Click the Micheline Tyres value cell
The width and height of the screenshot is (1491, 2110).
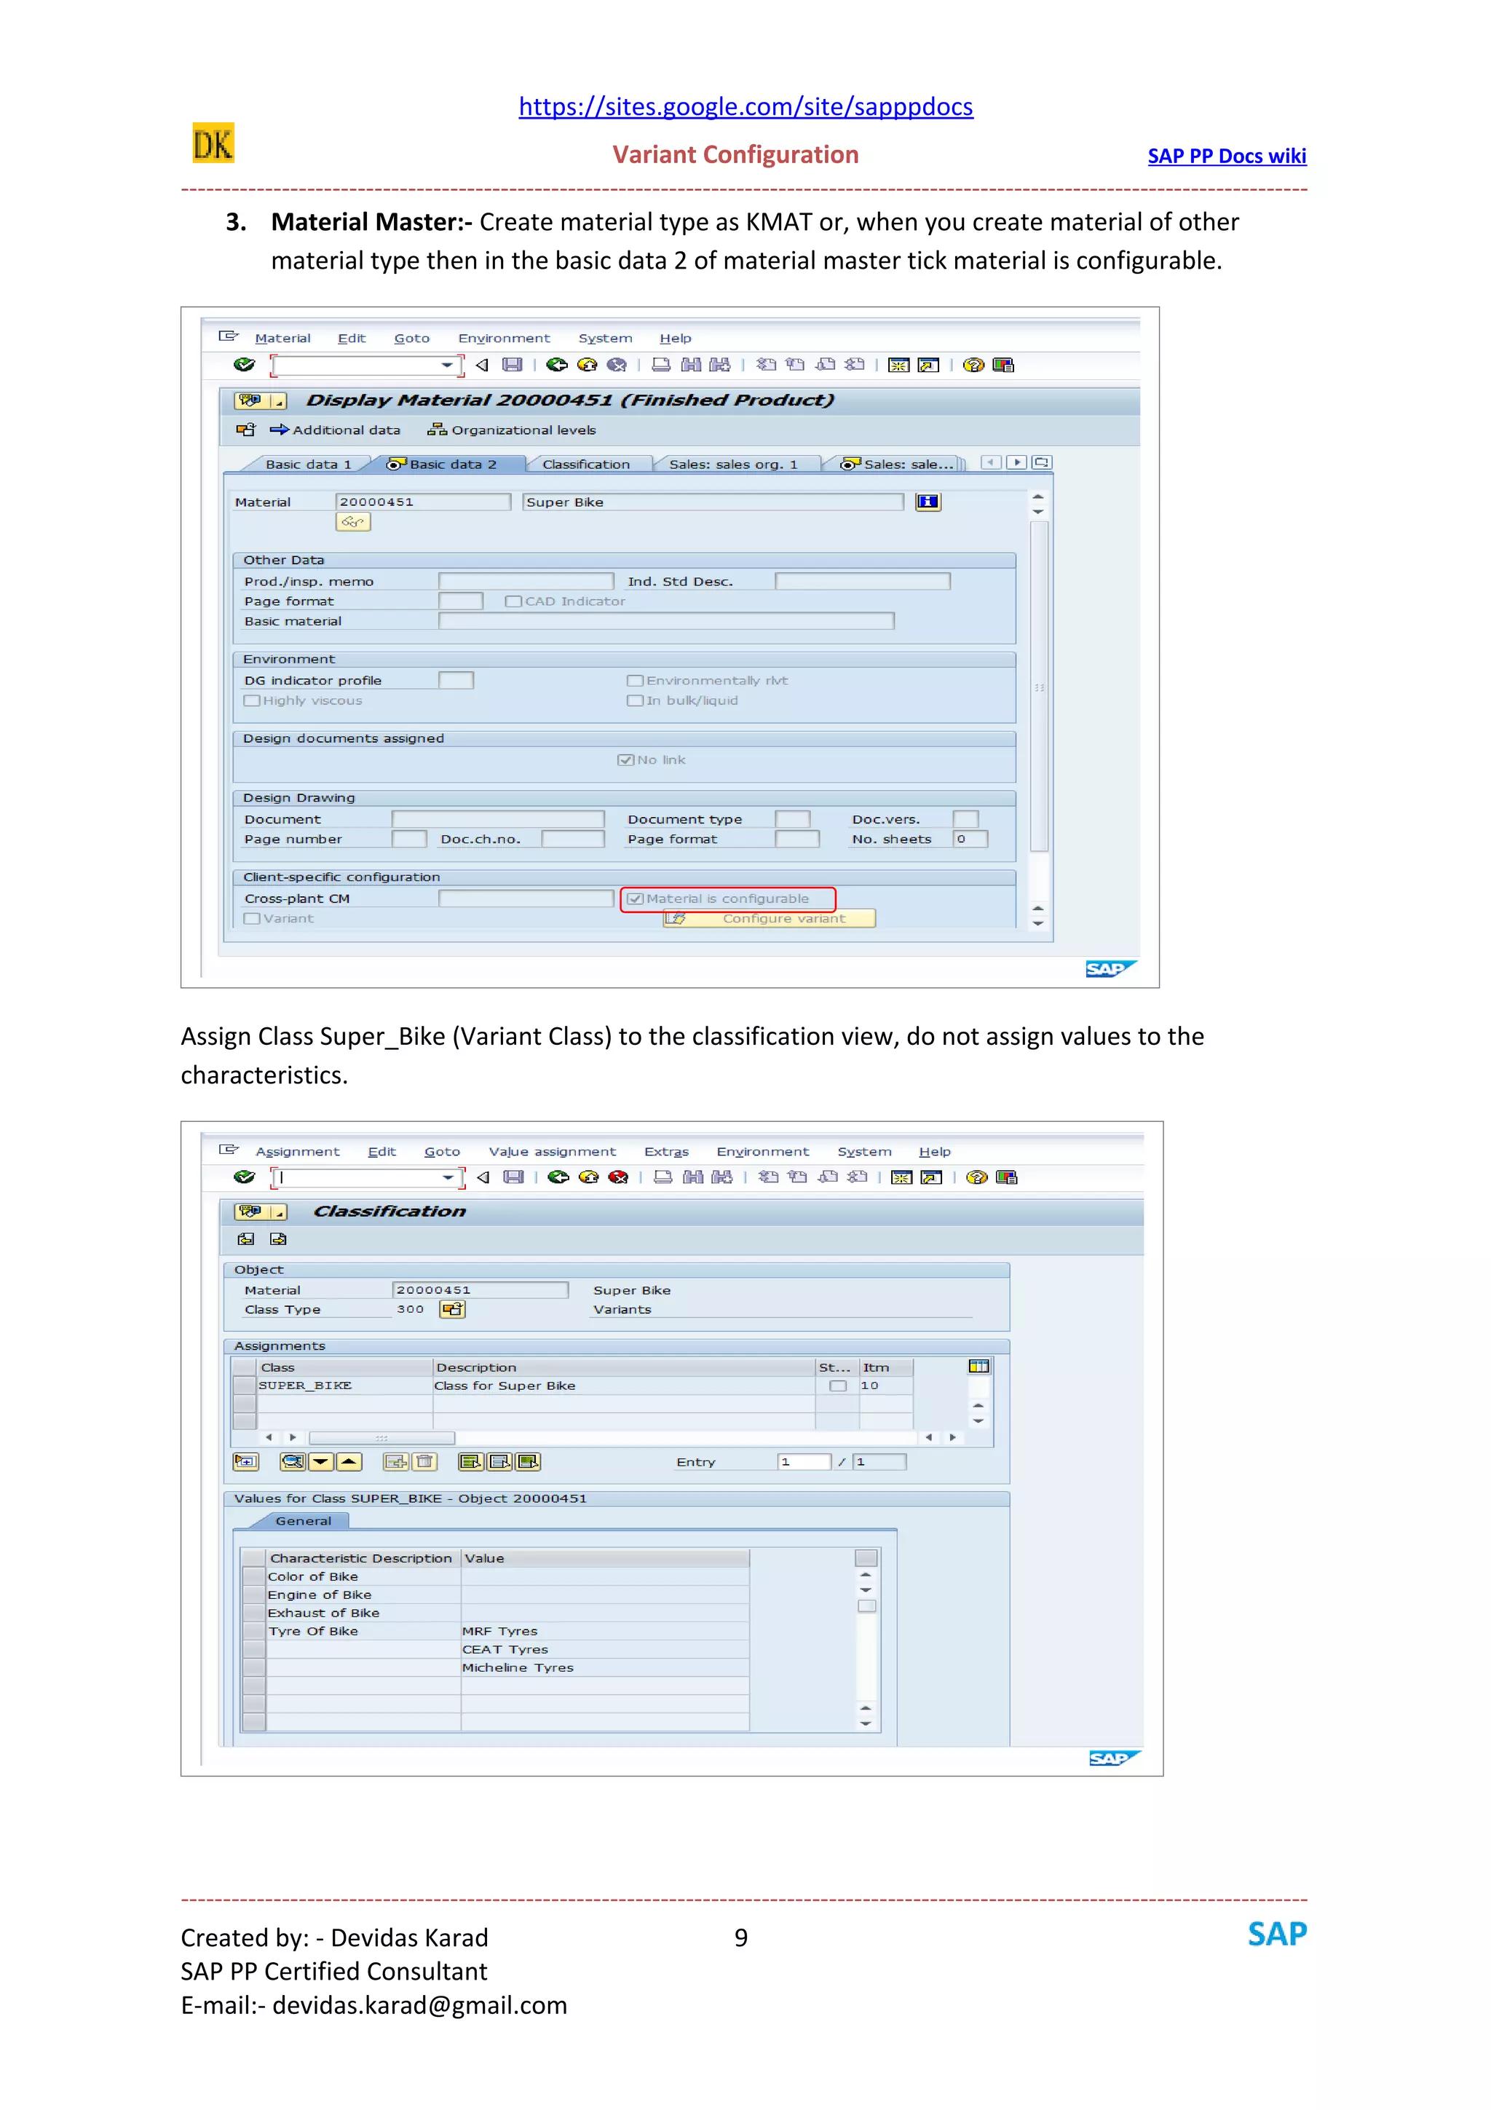pyautogui.click(x=604, y=1667)
